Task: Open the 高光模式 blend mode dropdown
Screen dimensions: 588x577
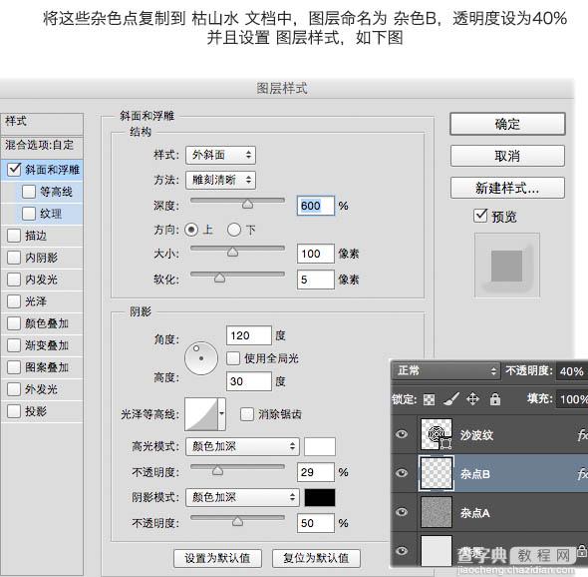Action: (242, 446)
